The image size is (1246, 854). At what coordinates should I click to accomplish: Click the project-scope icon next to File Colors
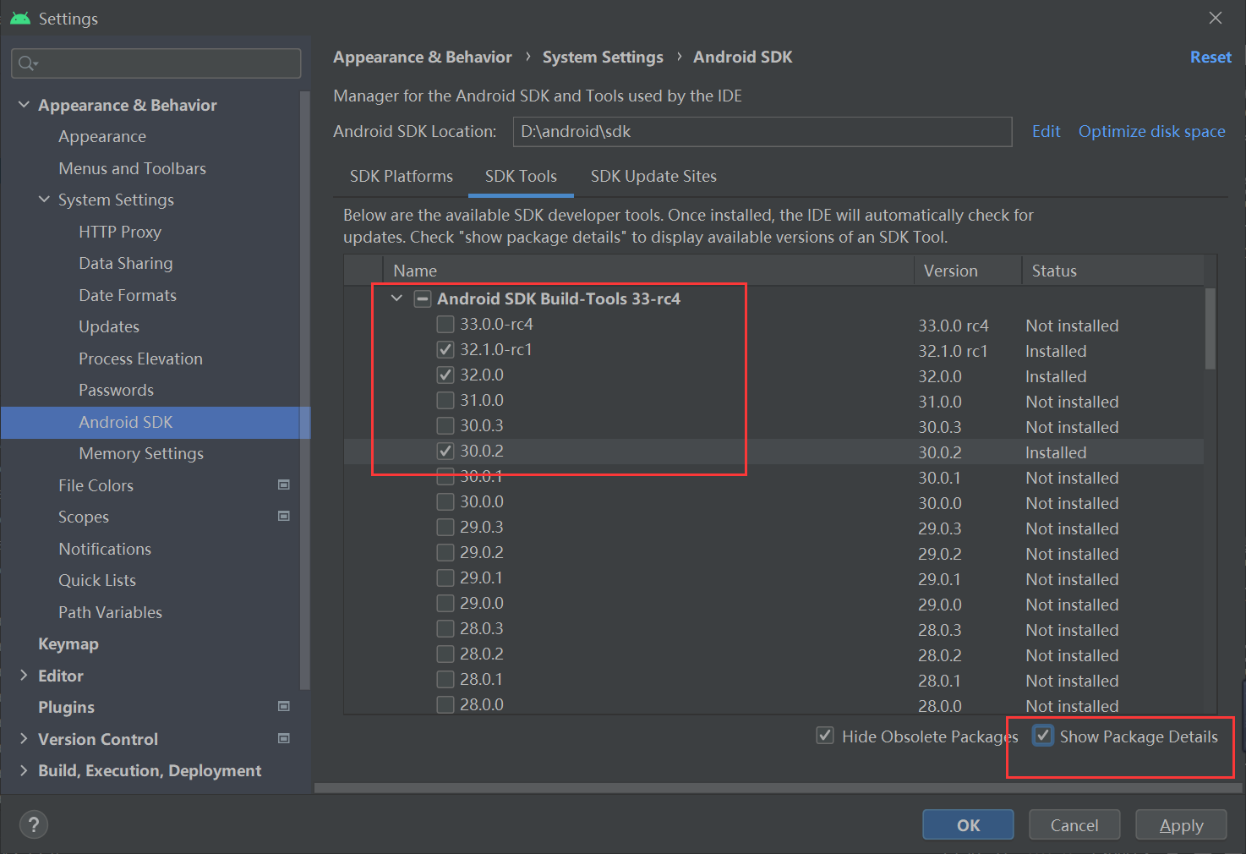pos(284,484)
